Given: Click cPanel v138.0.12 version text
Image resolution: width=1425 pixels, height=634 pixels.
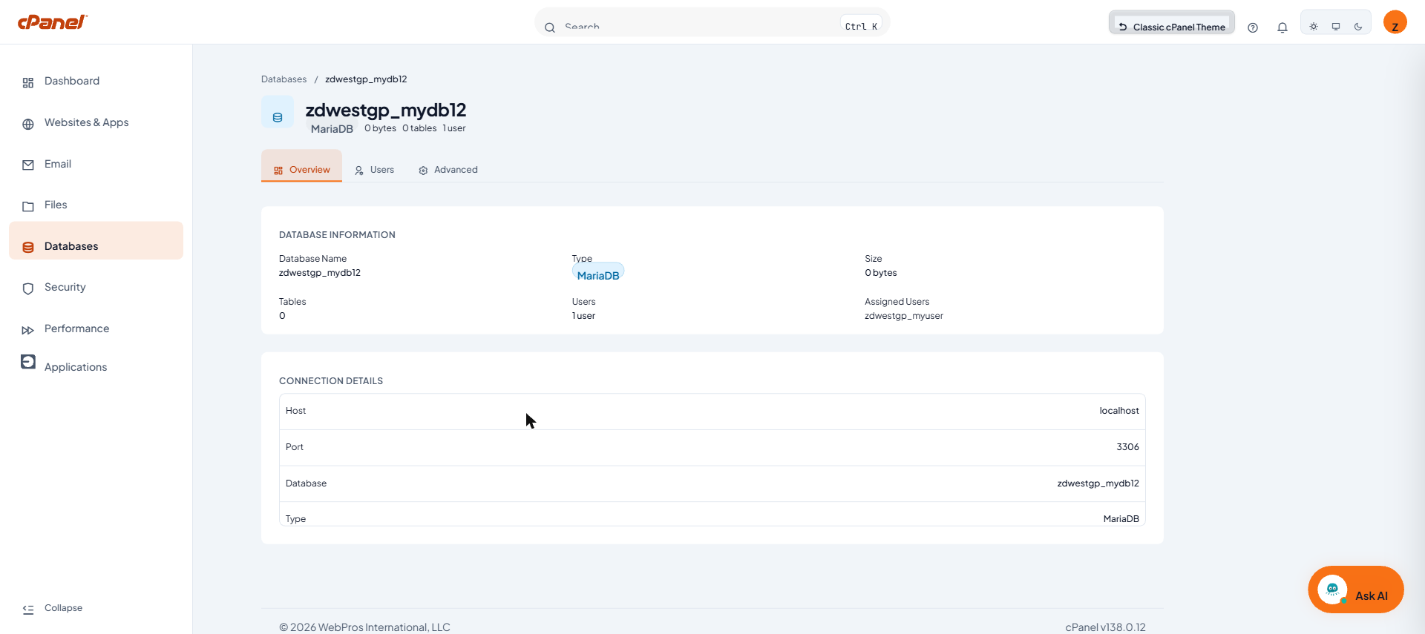Looking at the screenshot, I should coord(1105,627).
